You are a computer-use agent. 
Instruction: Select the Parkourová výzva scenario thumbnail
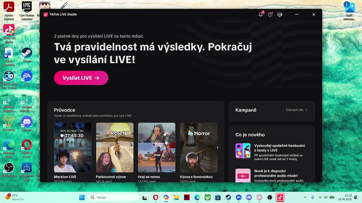click(115, 147)
